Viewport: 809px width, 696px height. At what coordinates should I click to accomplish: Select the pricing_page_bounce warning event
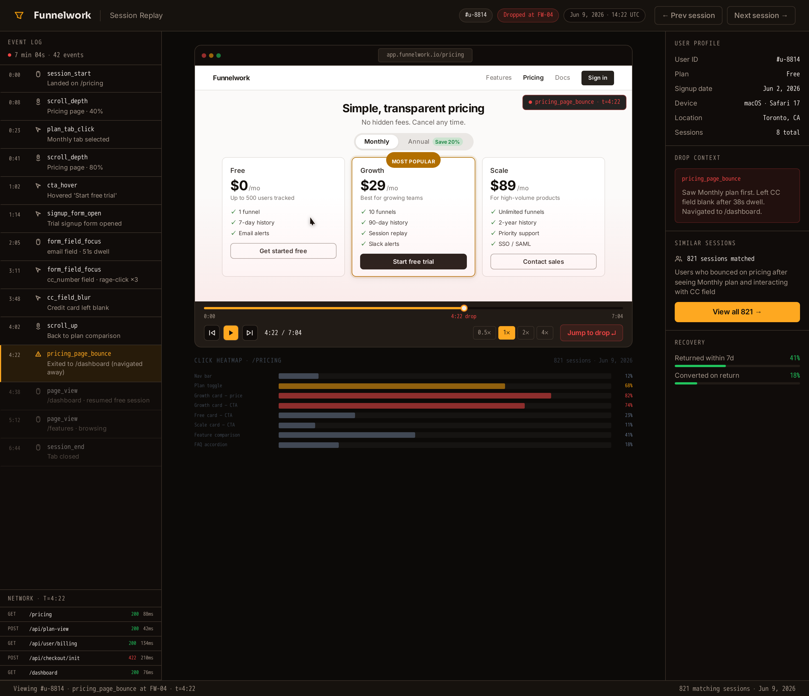point(81,363)
